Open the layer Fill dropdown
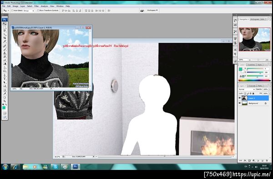273x179 pixels. pos(269,93)
